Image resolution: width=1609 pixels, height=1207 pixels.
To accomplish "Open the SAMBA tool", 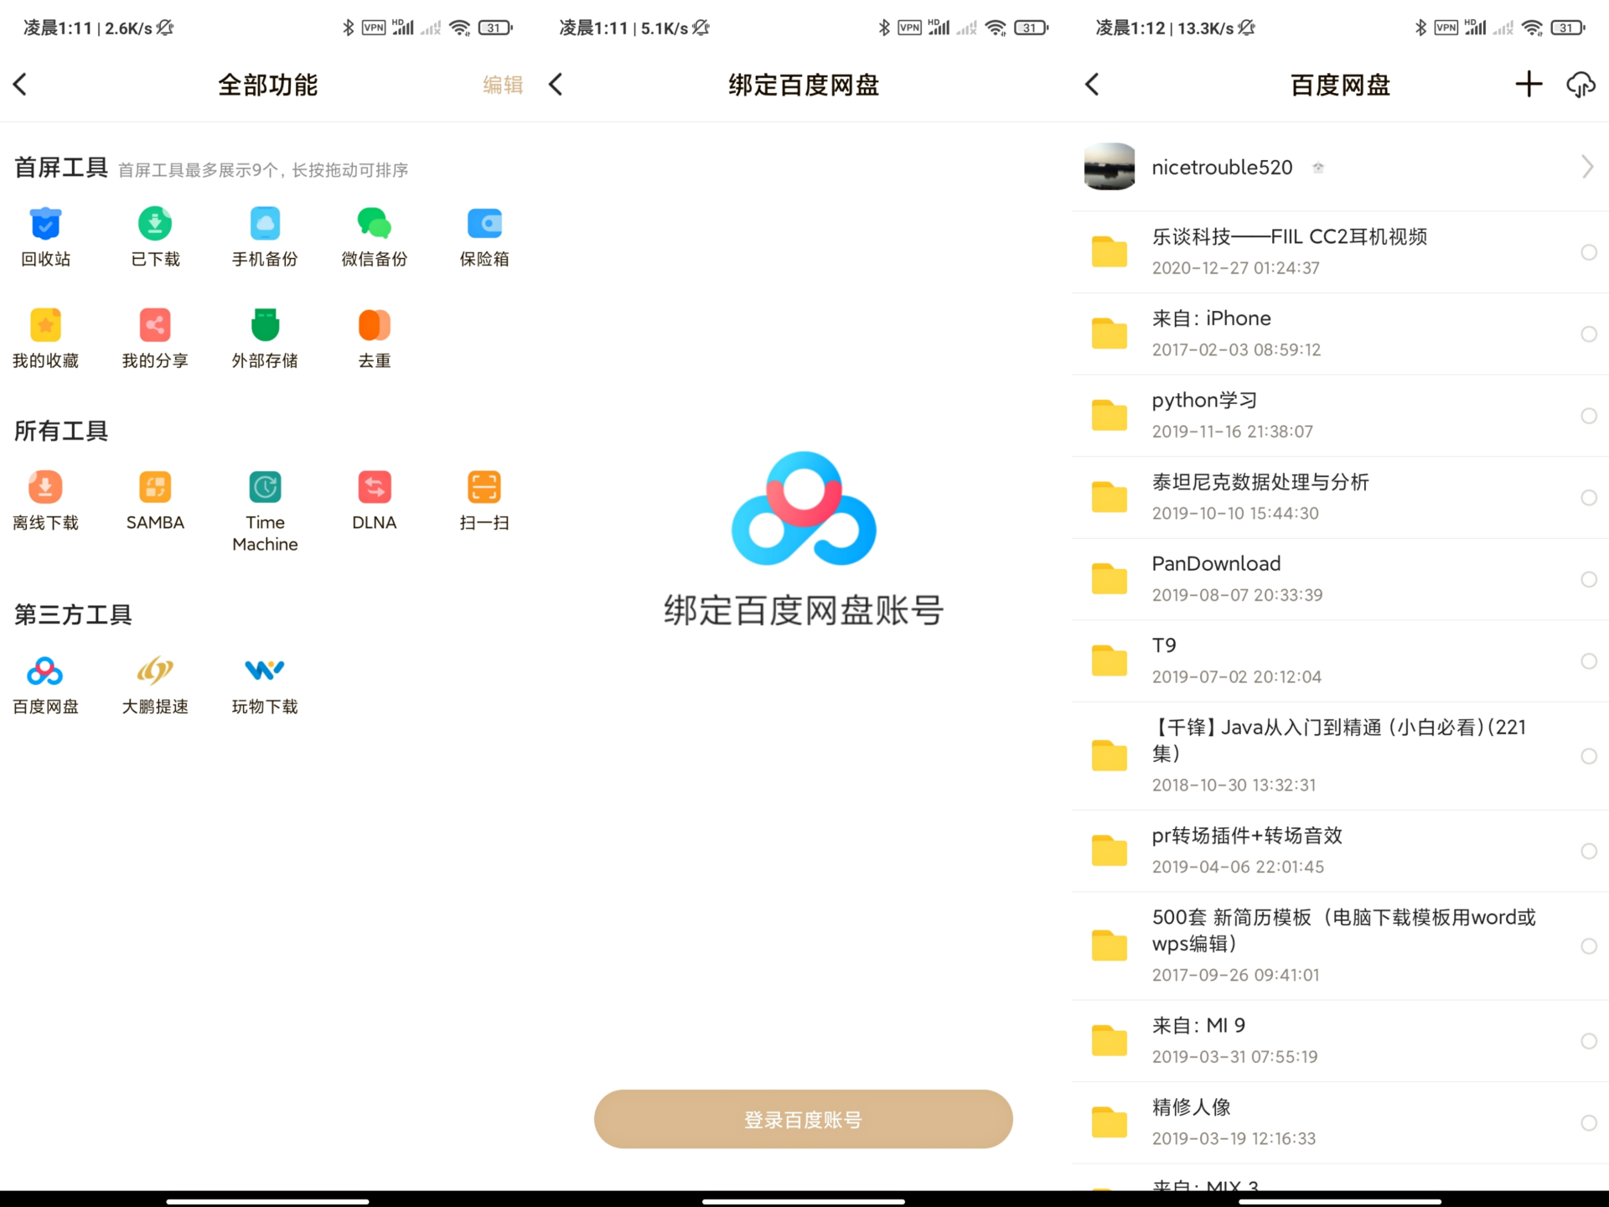I will pyautogui.click(x=155, y=489).
